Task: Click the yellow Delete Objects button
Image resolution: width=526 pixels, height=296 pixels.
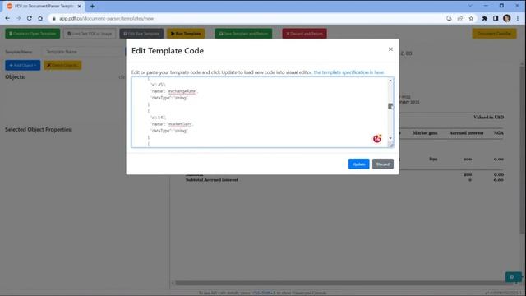Action: point(62,65)
